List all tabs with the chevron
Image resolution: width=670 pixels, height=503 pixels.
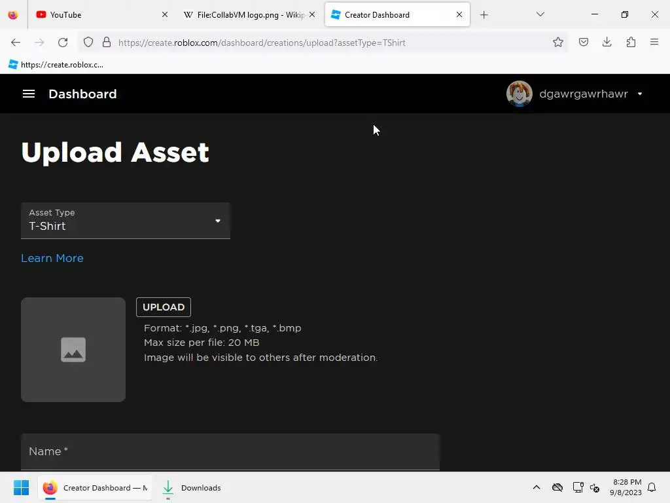[540, 14]
